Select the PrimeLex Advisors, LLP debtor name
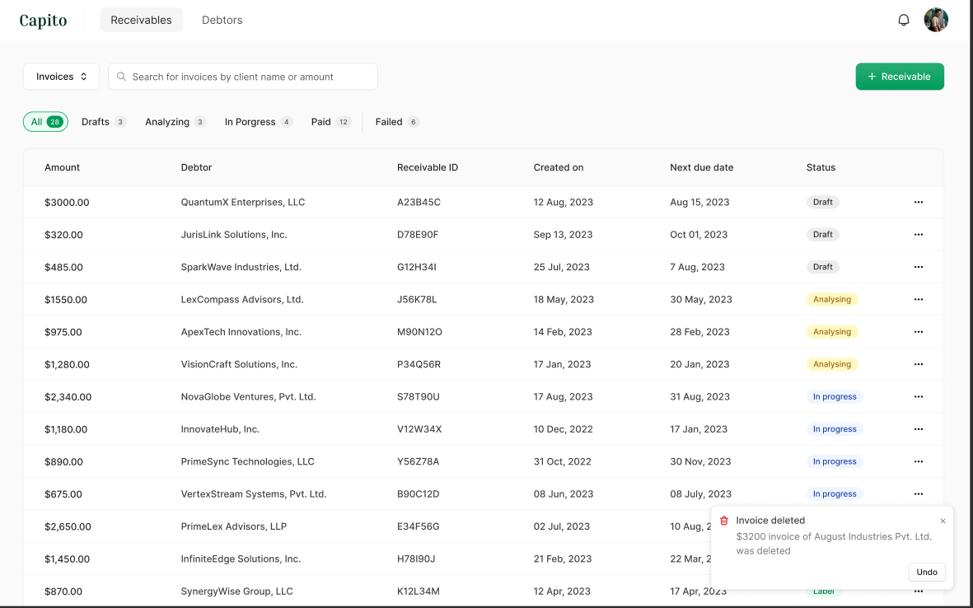Viewport: 973px width, 608px height. click(x=234, y=526)
